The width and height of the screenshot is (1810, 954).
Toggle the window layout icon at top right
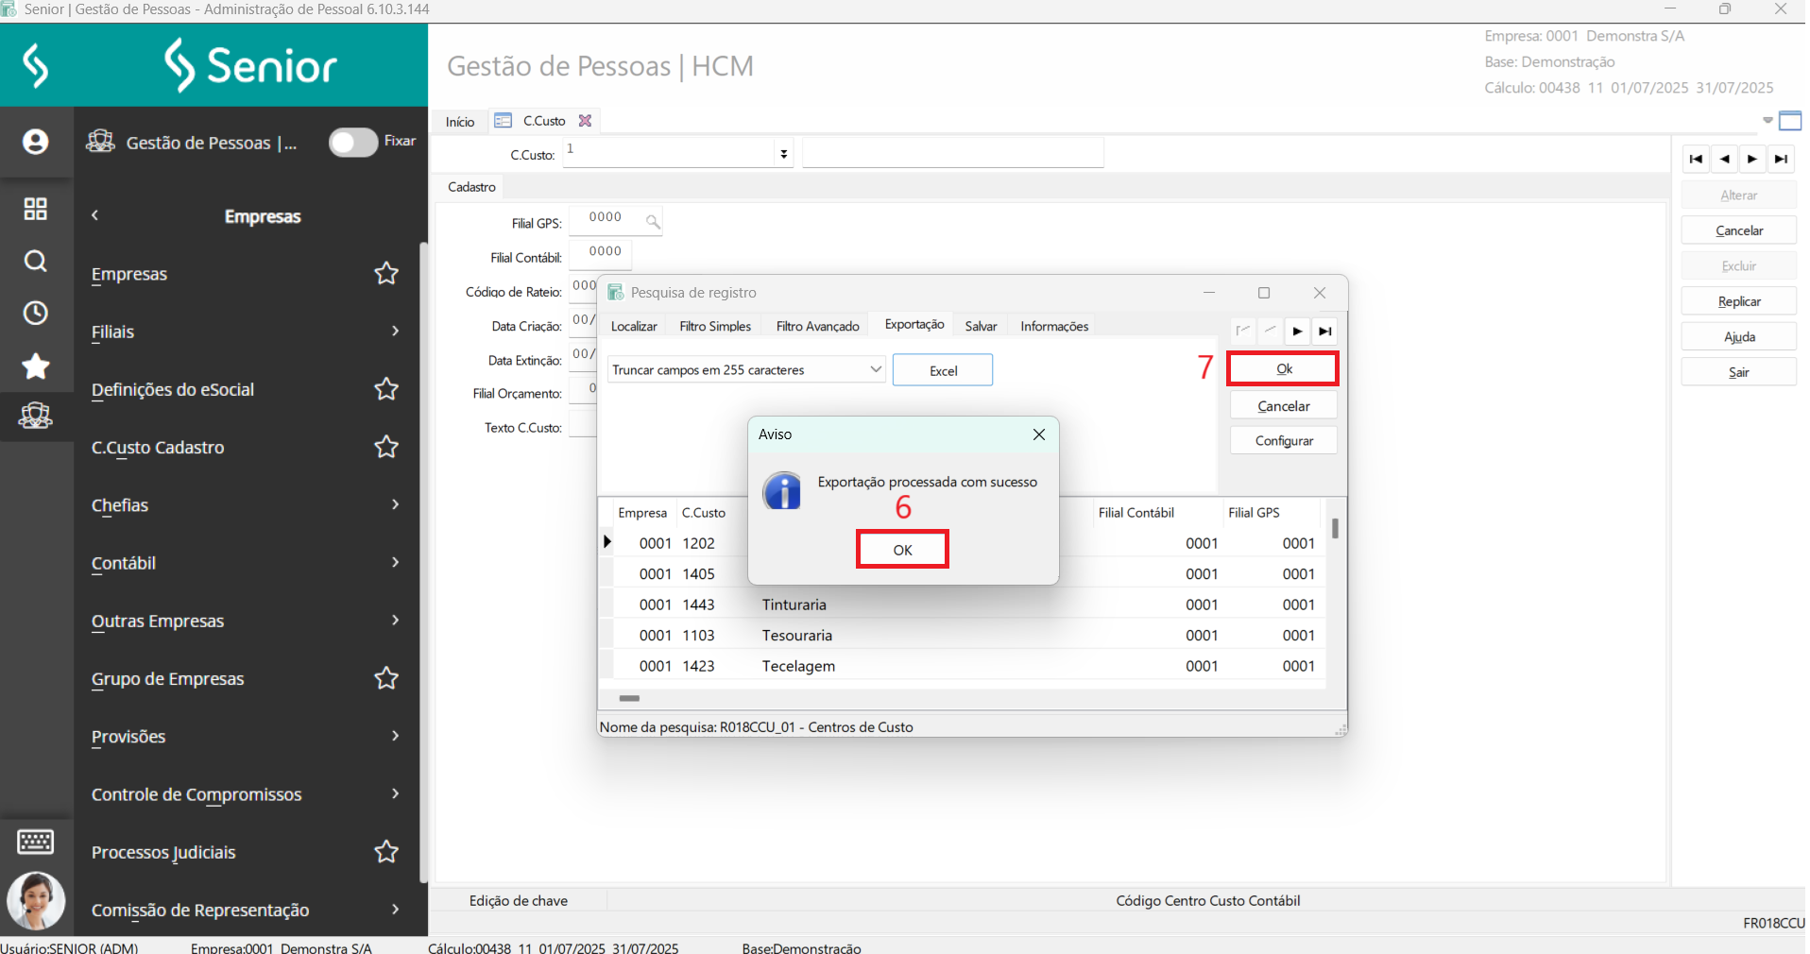coord(1790,121)
